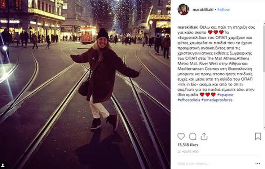Image resolution: width=265 pixels, height=169 pixels.
Task: Click the 22 hours ago timestamp
Action: tap(188, 151)
